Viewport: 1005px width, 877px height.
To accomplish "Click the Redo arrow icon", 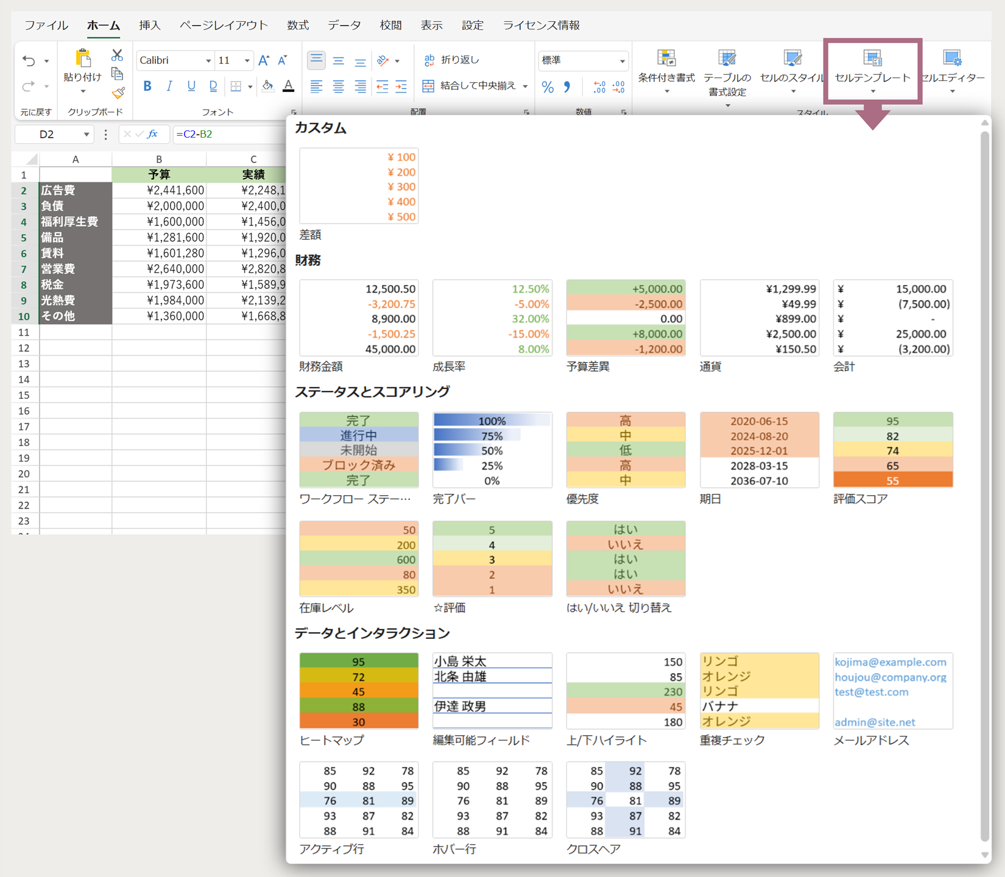I will coord(29,86).
